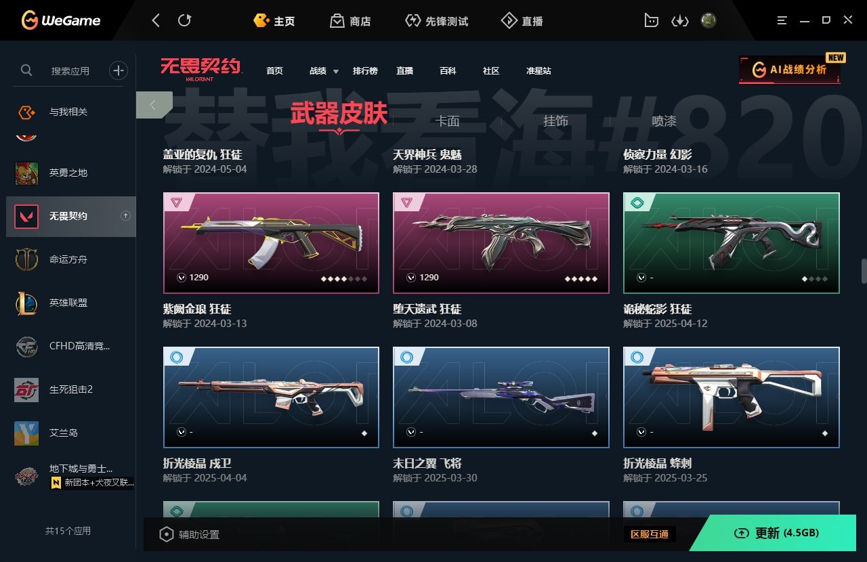Screen dimensions: 867x562
Task: Open the download manager icon
Action: pos(679,21)
